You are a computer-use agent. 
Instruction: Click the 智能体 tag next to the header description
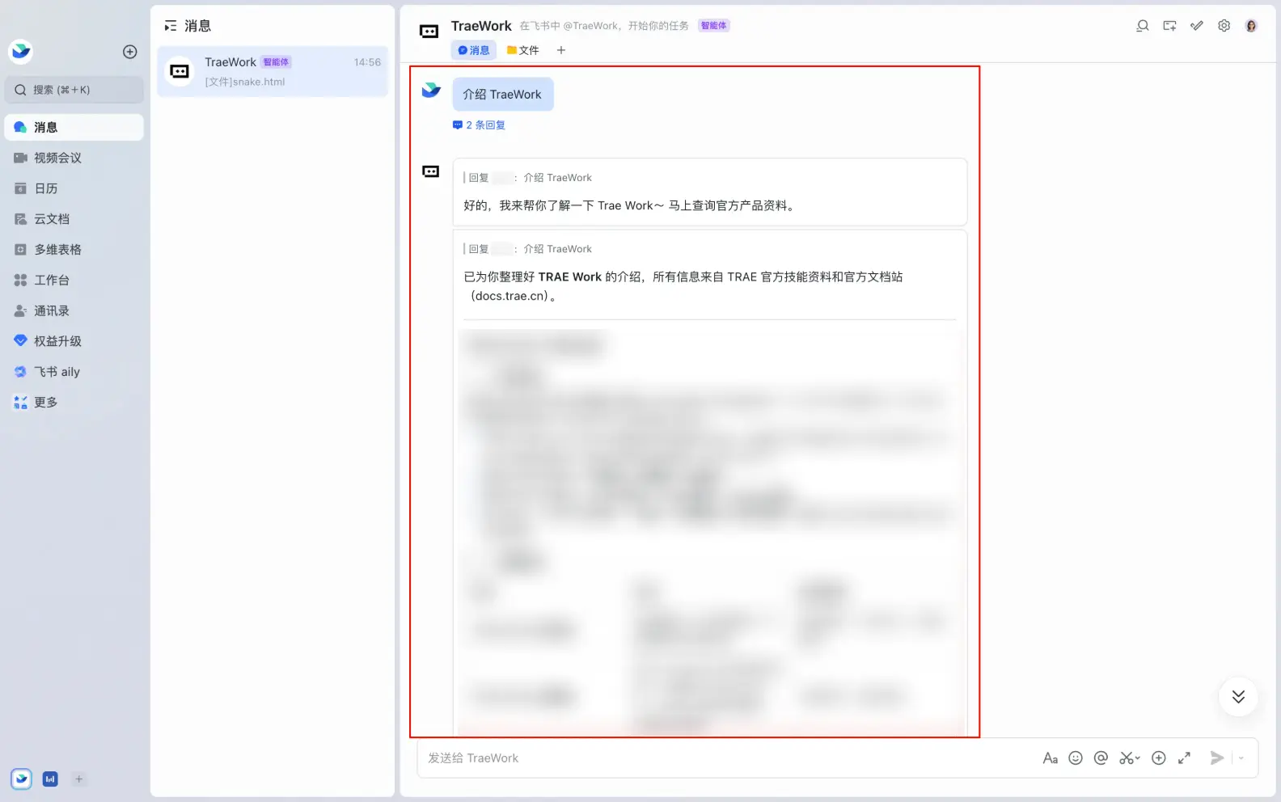(713, 26)
